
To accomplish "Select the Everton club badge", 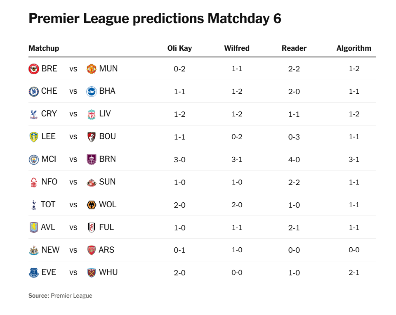I will click(34, 273).
